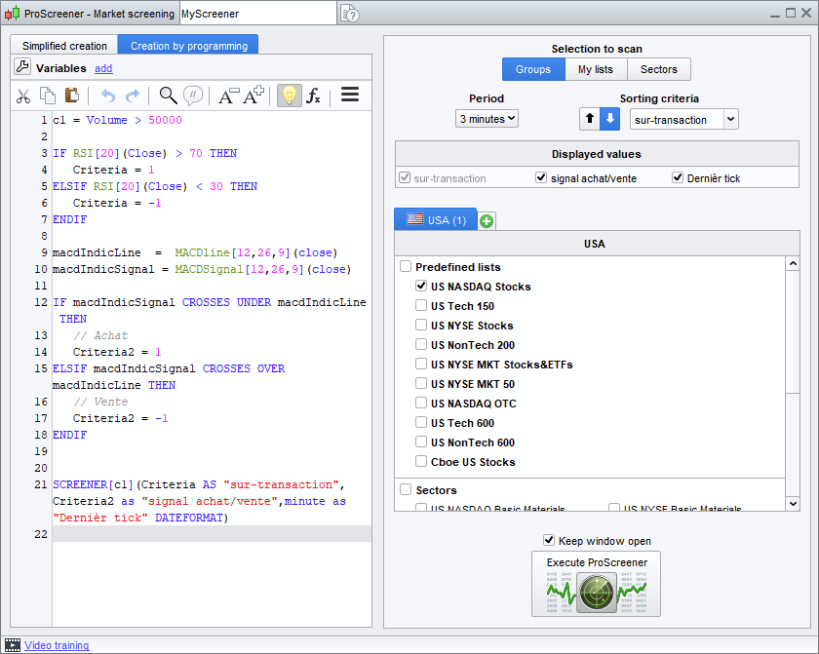Add a new market tab with plus icon
Screen dimensions: 819x654
(487, 221)
